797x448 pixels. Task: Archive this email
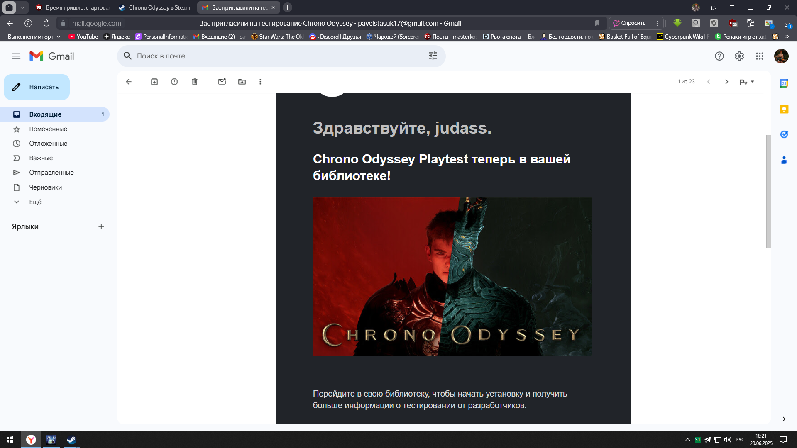point(154,82)
